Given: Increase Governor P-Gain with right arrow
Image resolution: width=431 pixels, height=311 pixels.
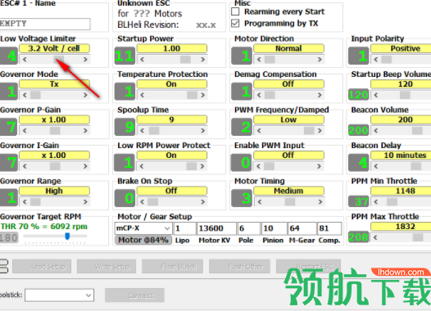Looking at the screenshot, I should (85, 131).
